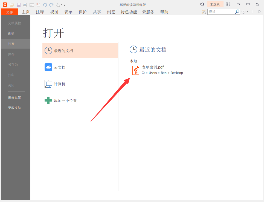Open the Save icon in quick access toolbar
This screenshot has height=202, width=264.
pyautogui.click(x=18, y=5)
